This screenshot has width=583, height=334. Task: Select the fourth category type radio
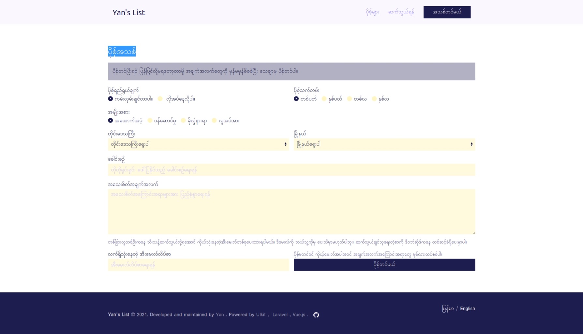[214, 121]
